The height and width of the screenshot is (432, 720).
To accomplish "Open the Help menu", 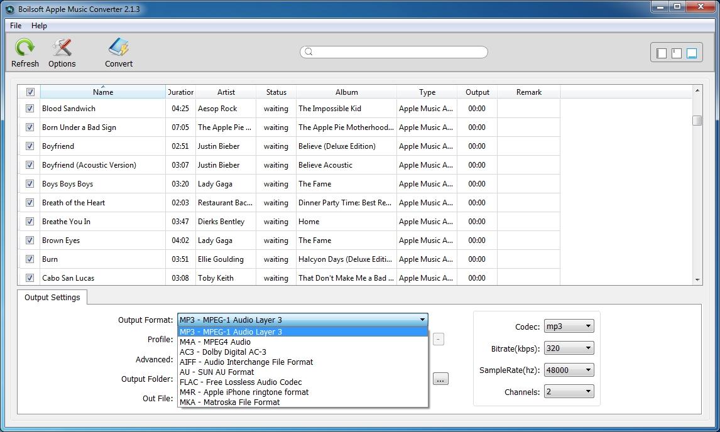I will click(x=39, y=26).
